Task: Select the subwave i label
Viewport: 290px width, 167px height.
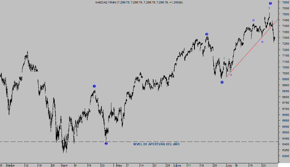Action: [x=224, y=58]
